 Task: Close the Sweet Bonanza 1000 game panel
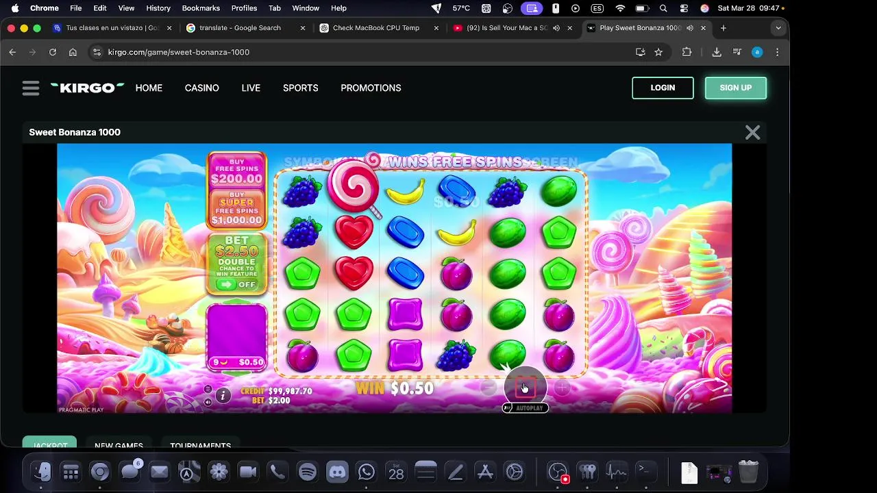tap(752, 132)
